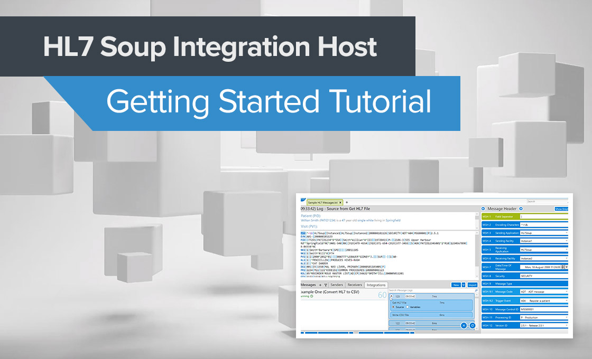Open the MSH-12 Version ID dropdown

point(566,325)
